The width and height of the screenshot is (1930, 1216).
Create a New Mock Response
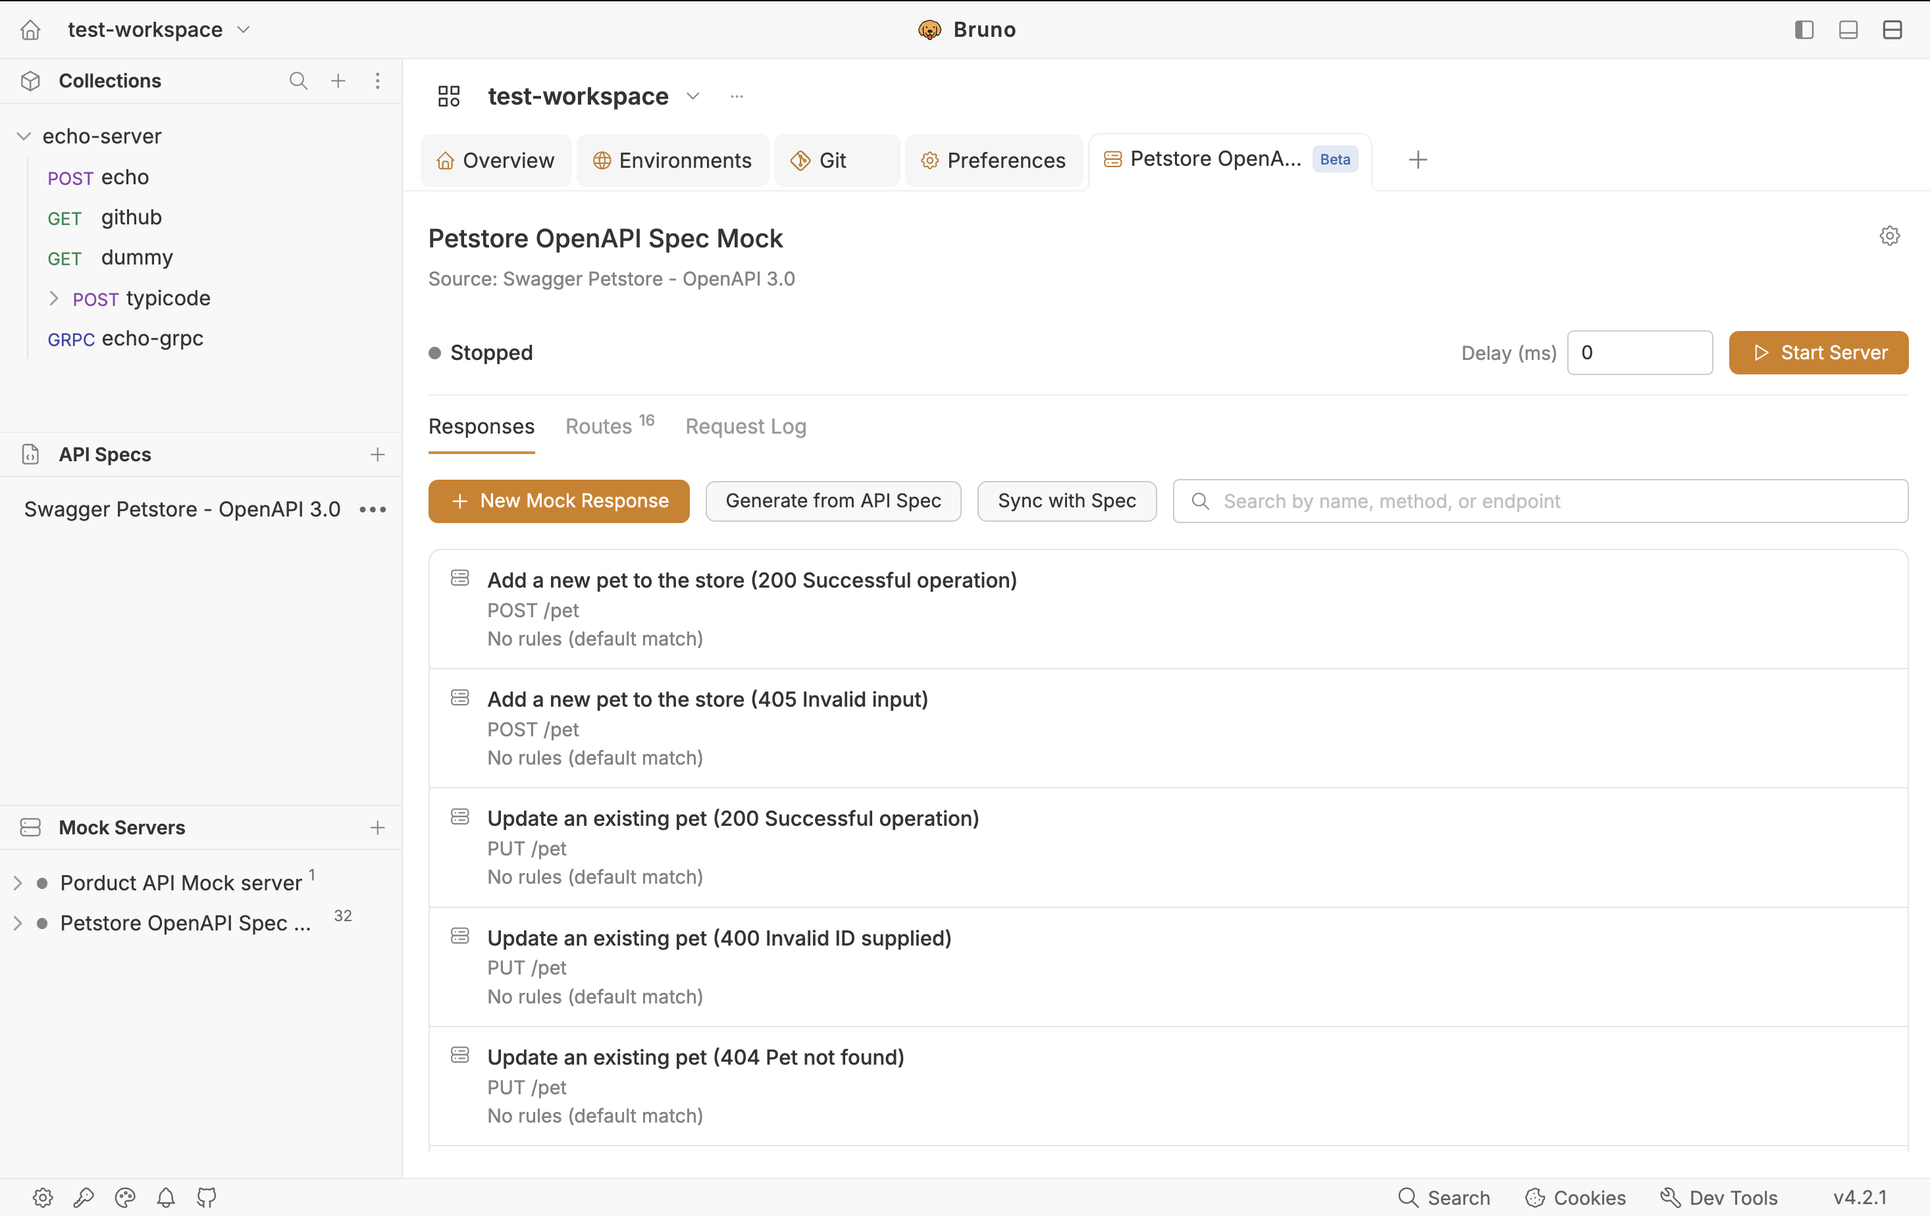tap(559, 501)
